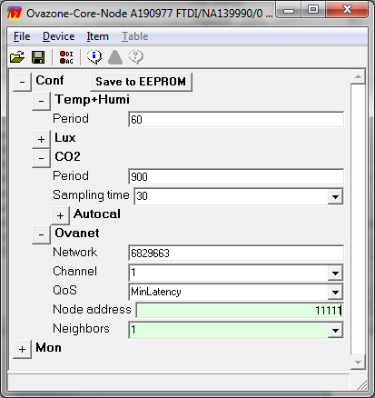
Task: Open the Item menu
Action: coord(97,36)
